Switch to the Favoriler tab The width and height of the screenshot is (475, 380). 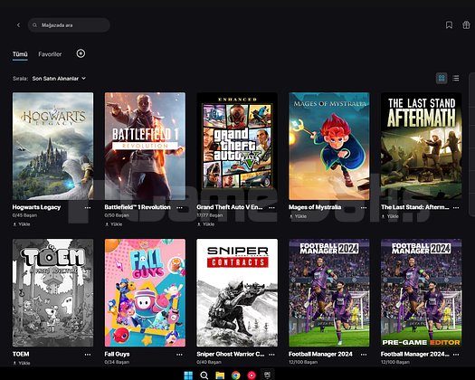(50, 54)
